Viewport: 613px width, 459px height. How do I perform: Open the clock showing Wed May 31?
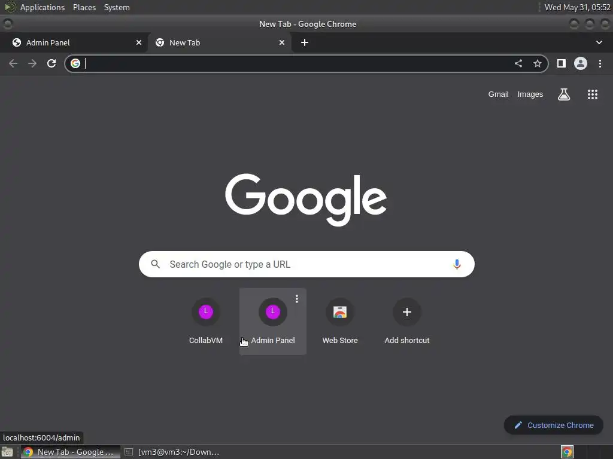[578, 7]
